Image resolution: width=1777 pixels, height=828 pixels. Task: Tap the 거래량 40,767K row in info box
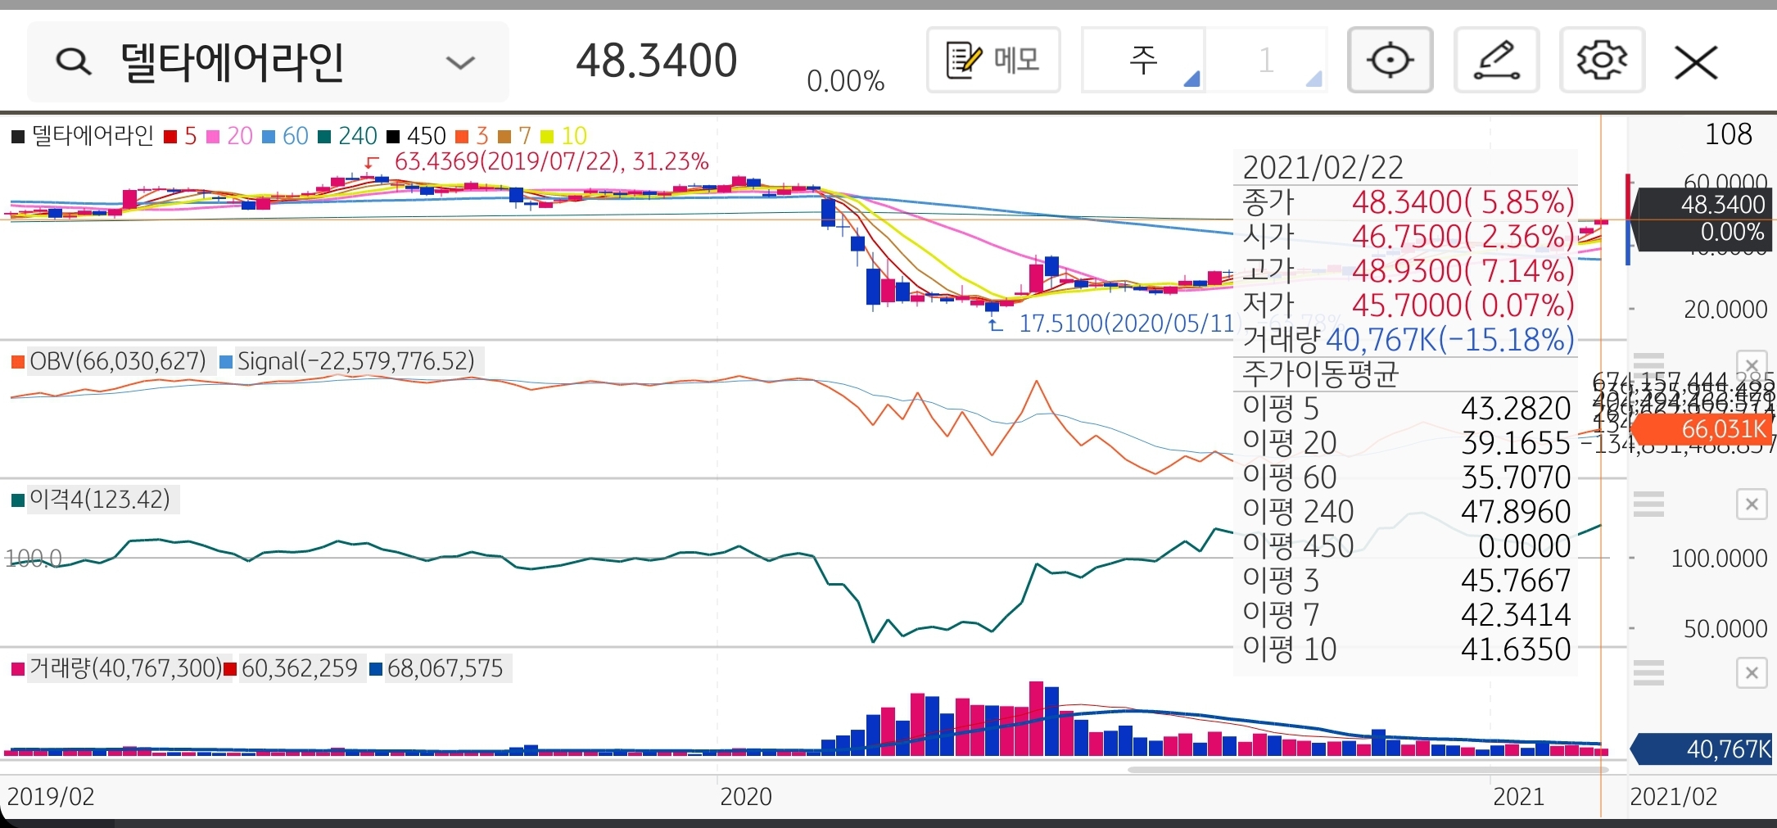point(1408,339)
